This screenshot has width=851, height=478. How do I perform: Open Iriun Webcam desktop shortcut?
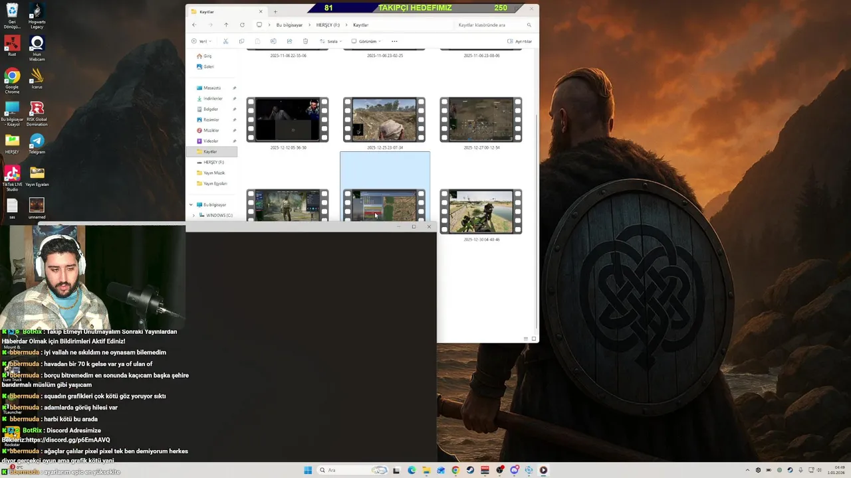(37, 48)
